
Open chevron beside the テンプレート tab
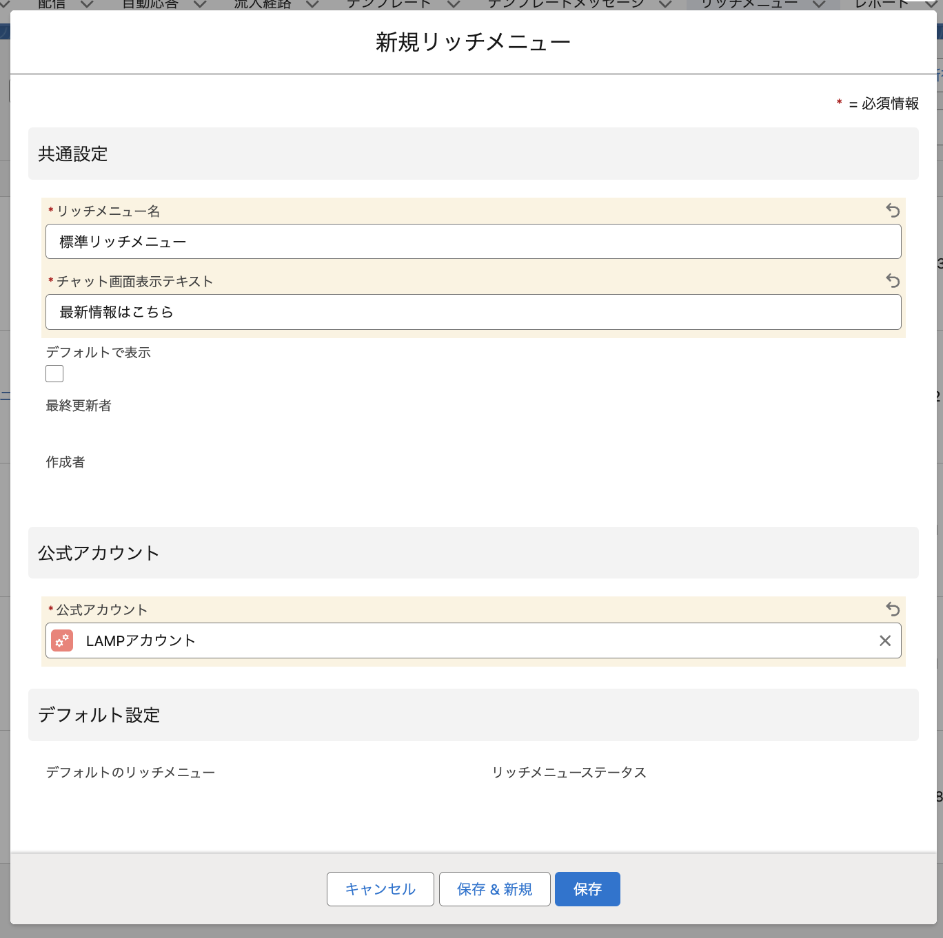coord(454,4)
